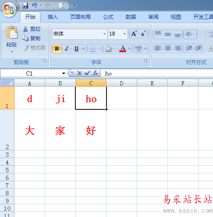Screen dimensions: 213x217
Task: Click the formula bar containing ho
Action: (157, 73)
